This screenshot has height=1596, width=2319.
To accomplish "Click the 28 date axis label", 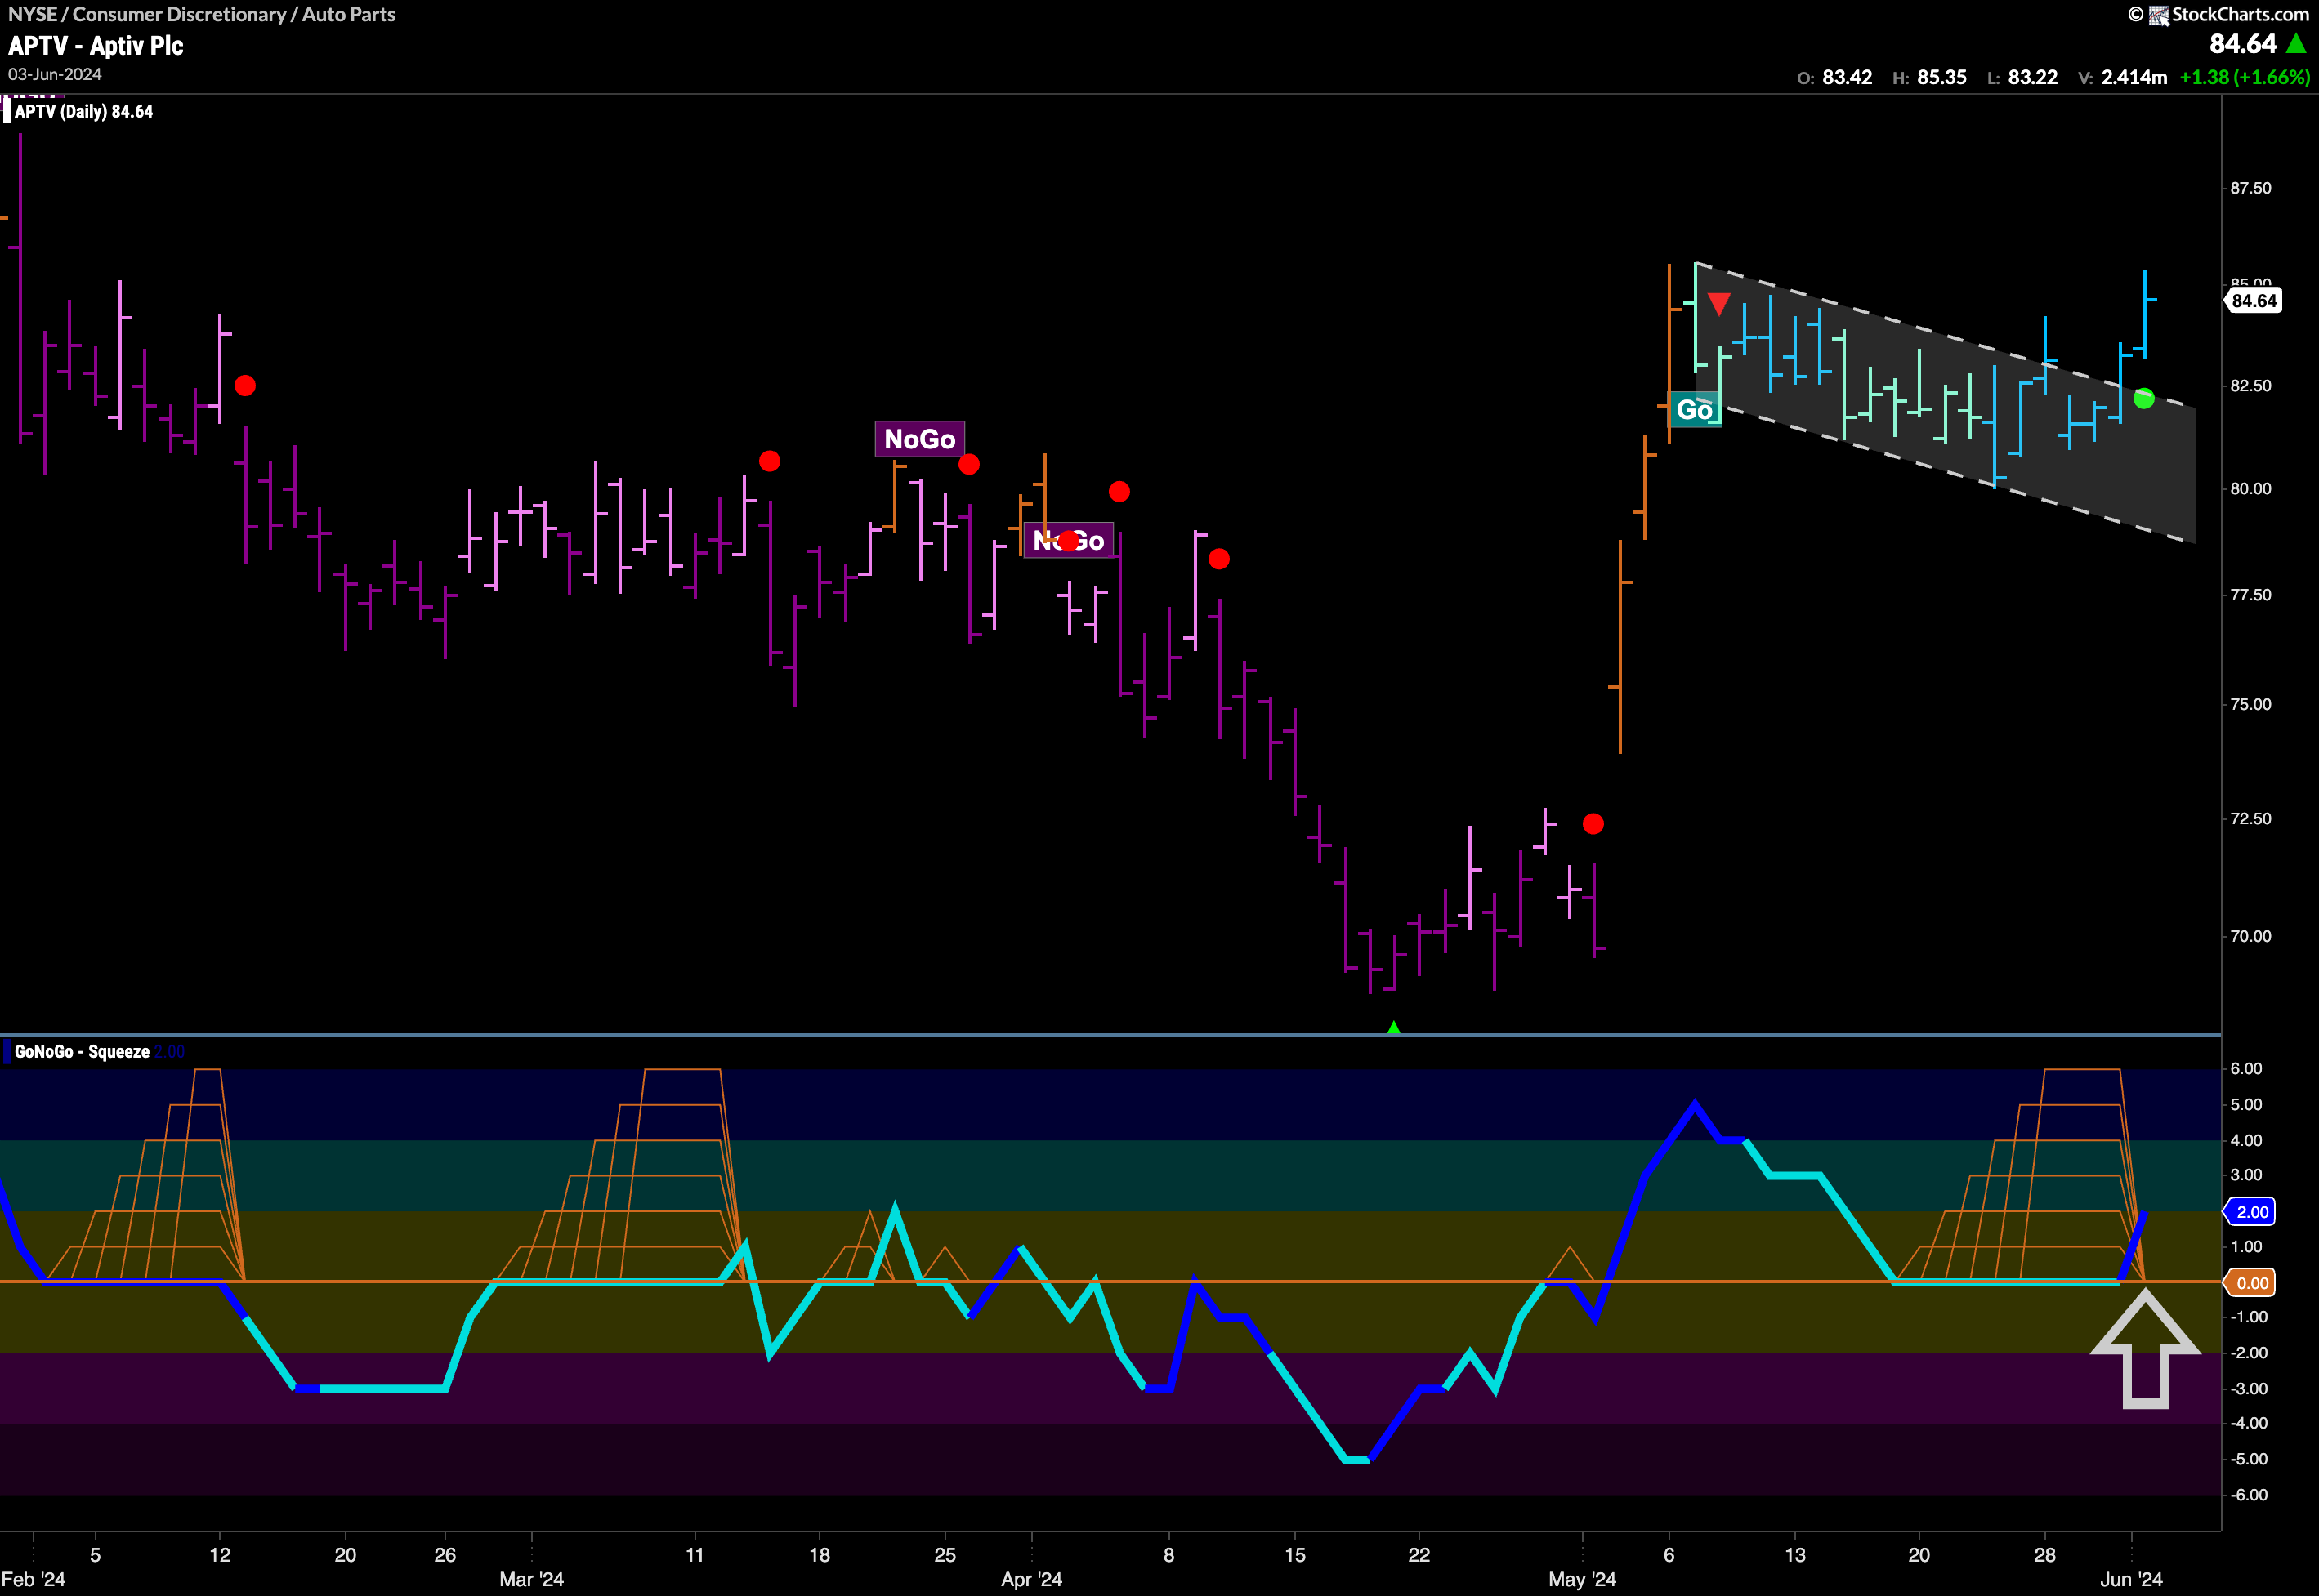I will point(2045,1555).
